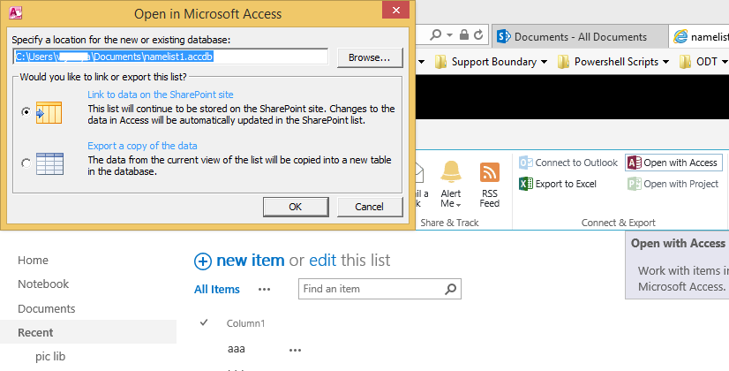Click the browser search magnifier icon
729x371 pixels.
tap(436, 35)
